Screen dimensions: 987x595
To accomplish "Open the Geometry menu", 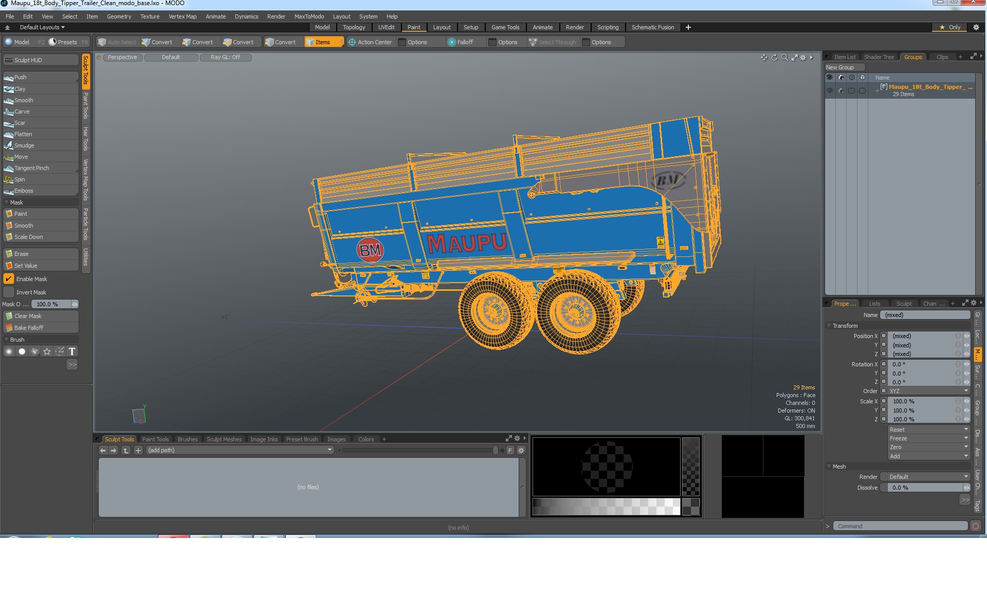I will [x=119, y=16].
